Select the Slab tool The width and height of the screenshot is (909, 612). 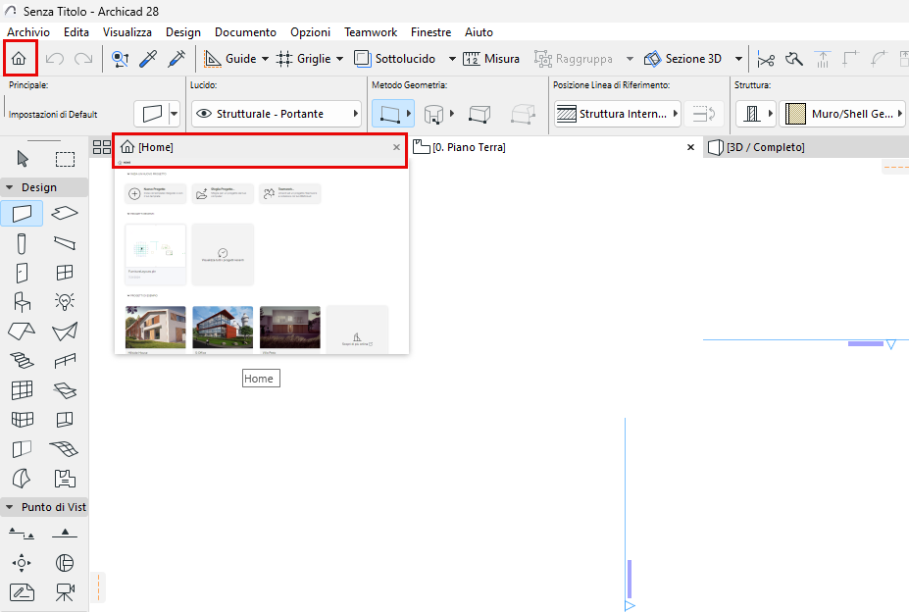tap(65, 214)
